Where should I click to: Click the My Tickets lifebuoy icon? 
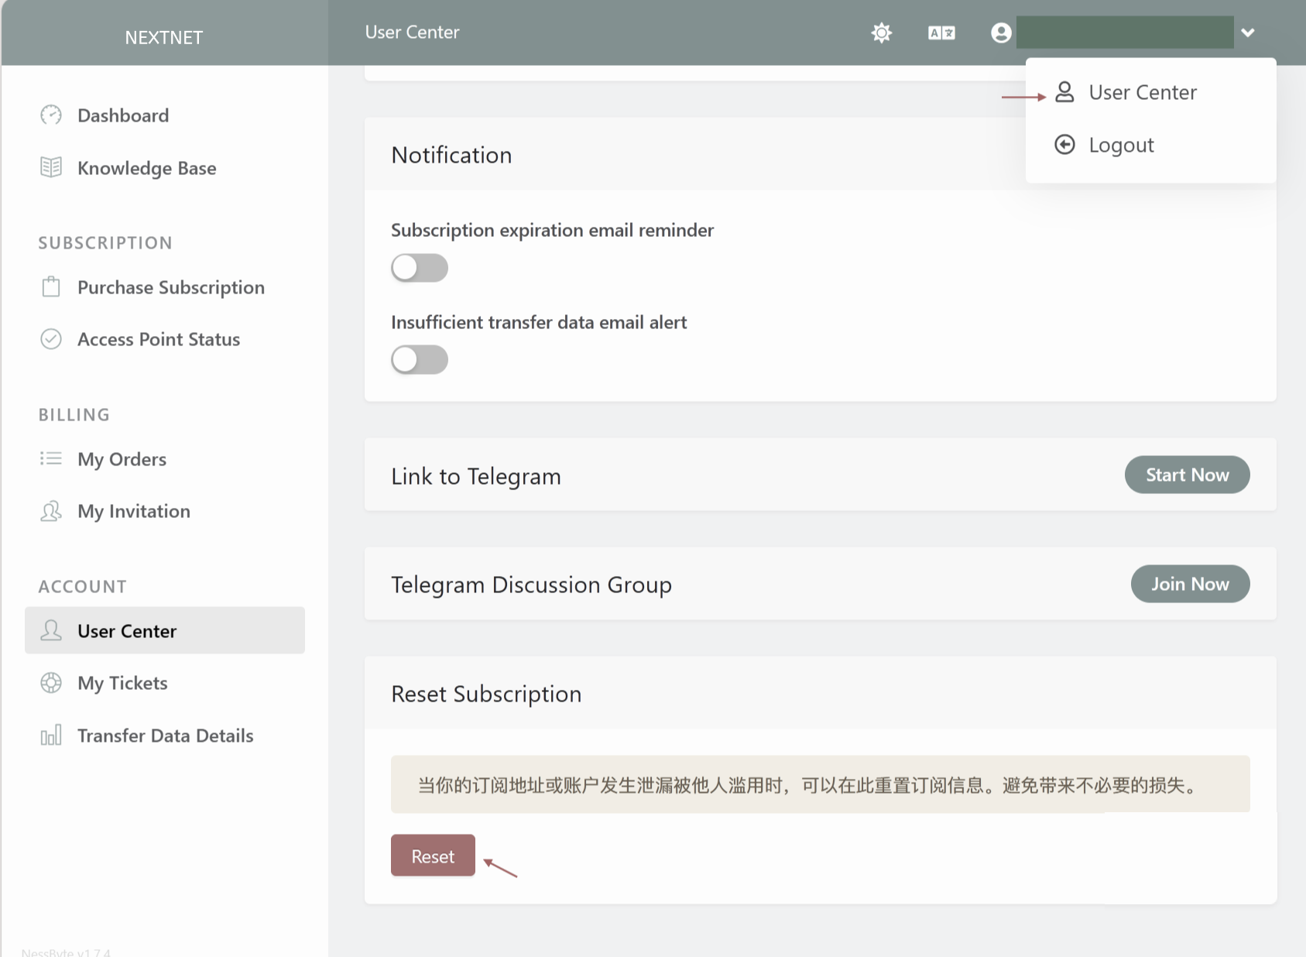pos(51,683)
